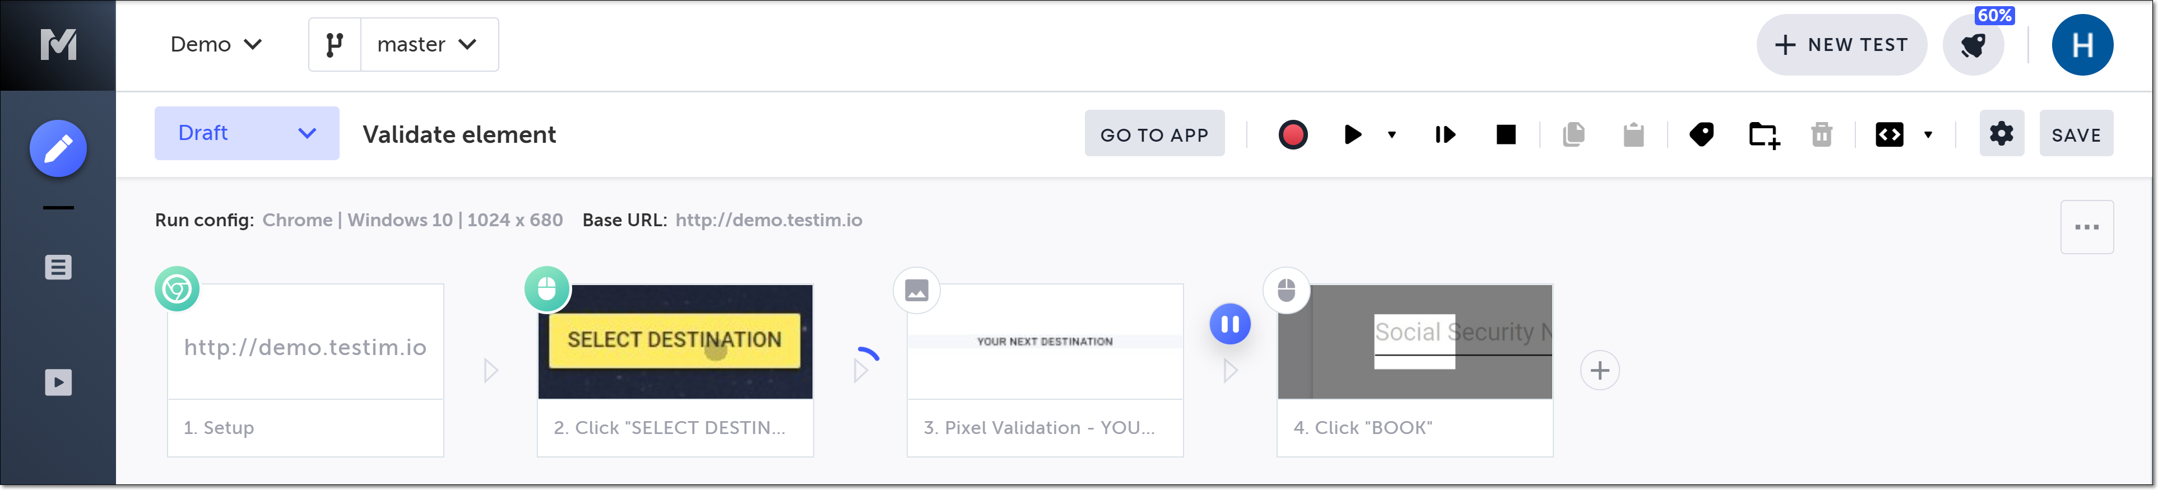2158x490 pixels.
Task: Open the Demo project dropdown
Action: [x=216, y=44]
